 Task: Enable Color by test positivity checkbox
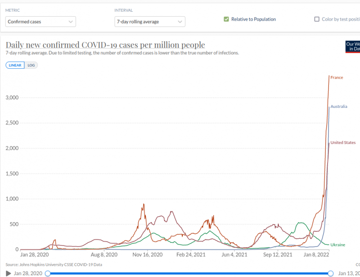pos(317,19)
